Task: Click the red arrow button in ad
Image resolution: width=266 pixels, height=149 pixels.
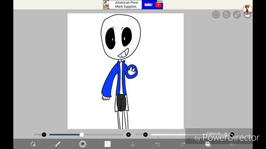Action: [x=158, y=5]
